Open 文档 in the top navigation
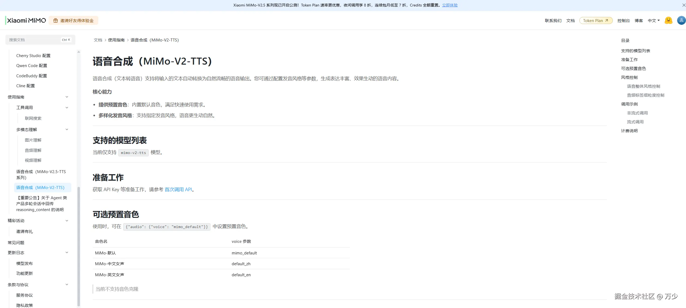This screenshot has width=686, height=308. coord(570,21)
